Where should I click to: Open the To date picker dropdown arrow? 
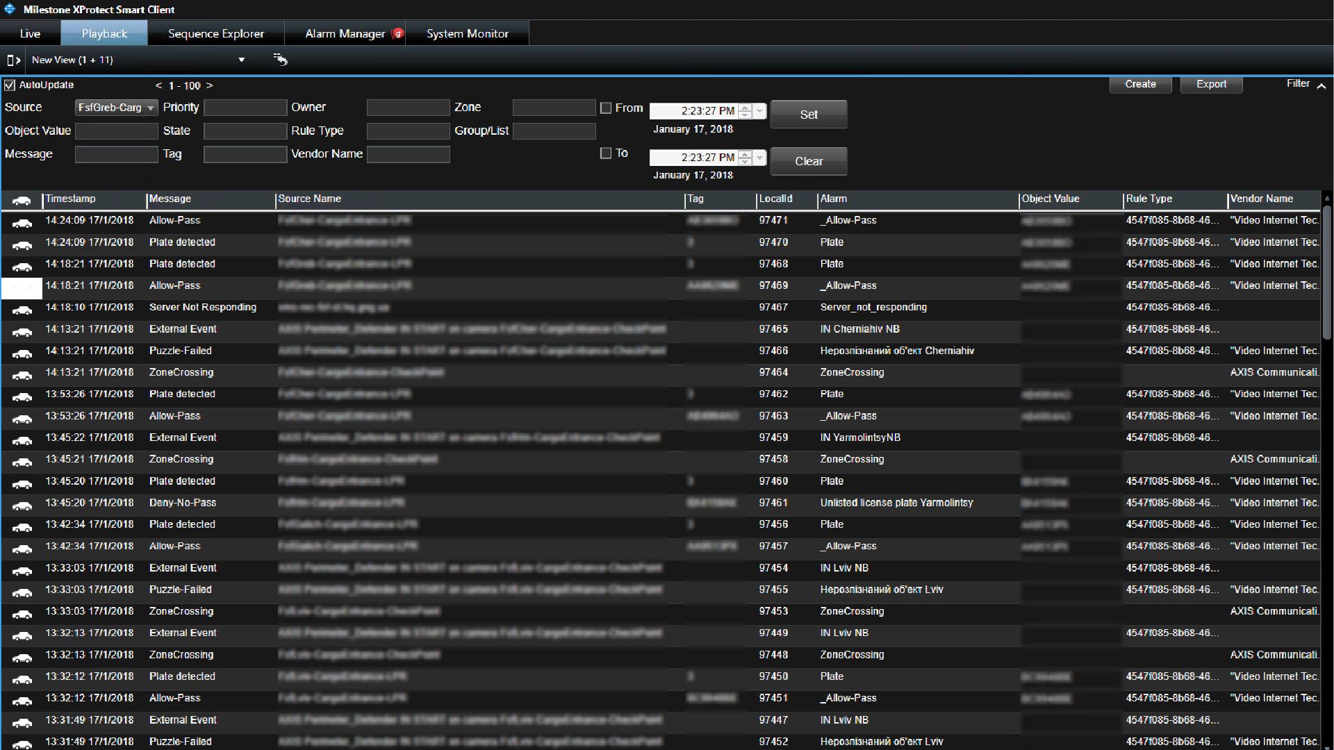point(759,157)
